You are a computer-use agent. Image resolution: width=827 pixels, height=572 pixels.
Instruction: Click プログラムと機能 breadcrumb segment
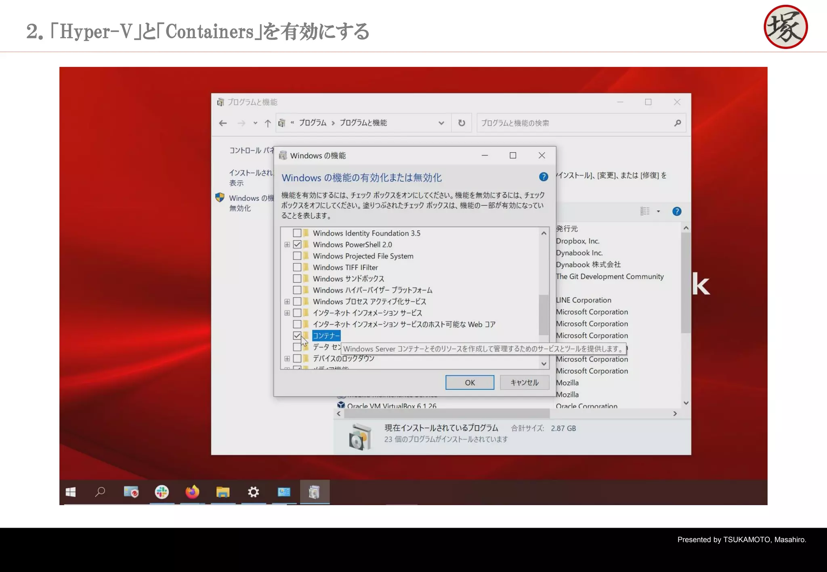coord(363,123)
